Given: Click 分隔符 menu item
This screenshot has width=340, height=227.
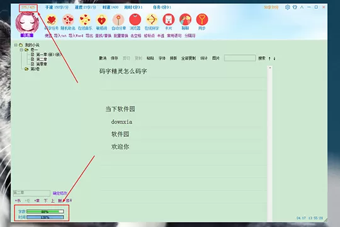Looking at the screenshot, I should pyautogui.click(x=190, y=35).
